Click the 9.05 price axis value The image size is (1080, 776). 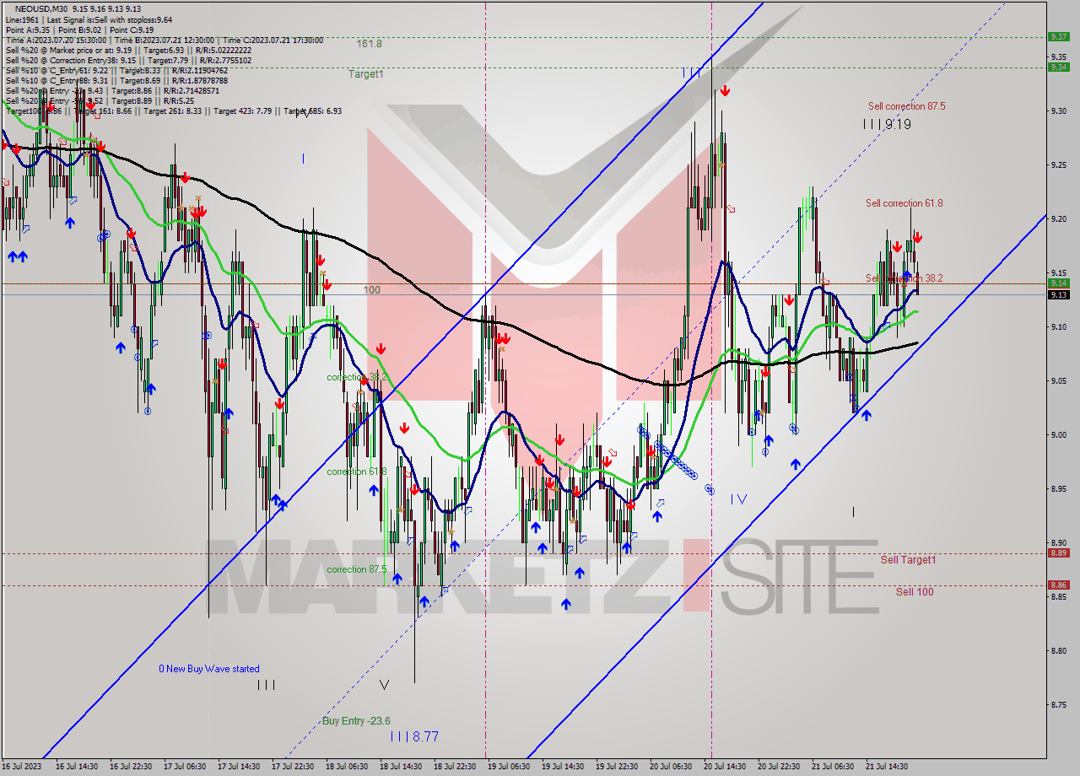click(x=1059, y=381)
